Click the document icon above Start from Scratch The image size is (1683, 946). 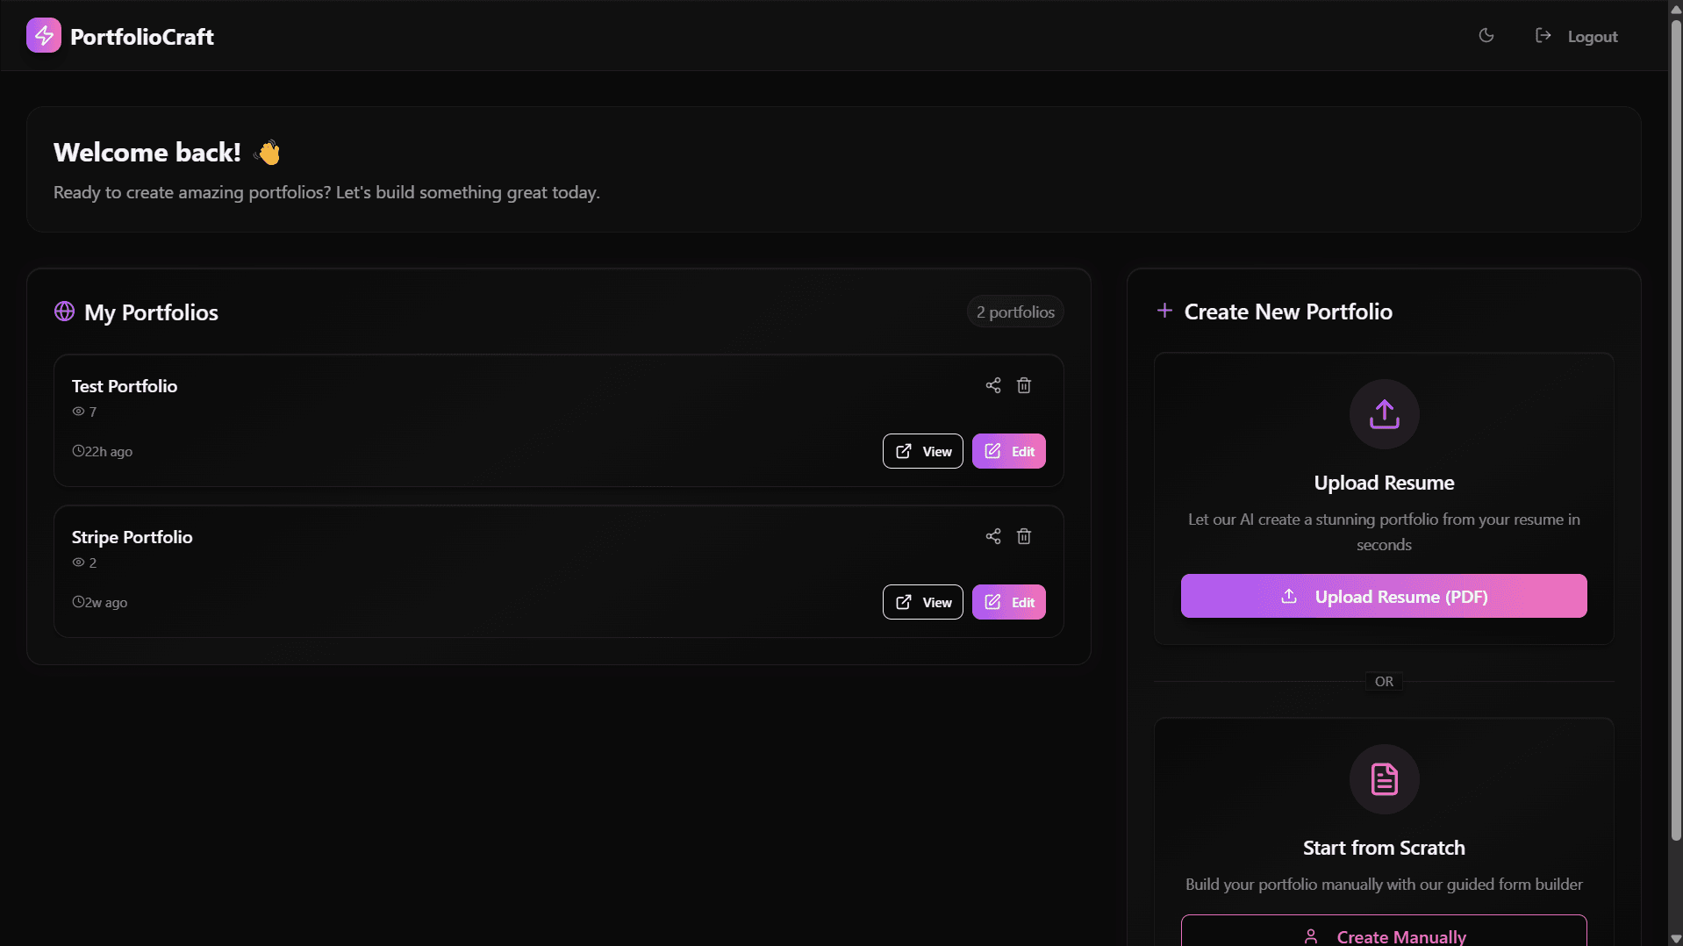pyautogui.click(x=1384, y=779)
